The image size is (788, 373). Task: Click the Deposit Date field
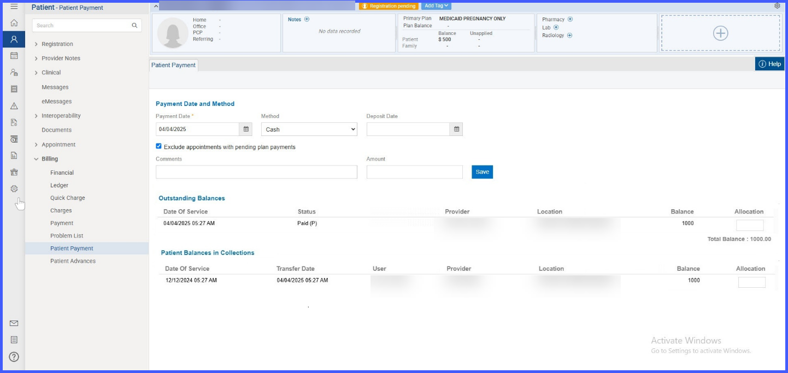(x=408, y=129)
